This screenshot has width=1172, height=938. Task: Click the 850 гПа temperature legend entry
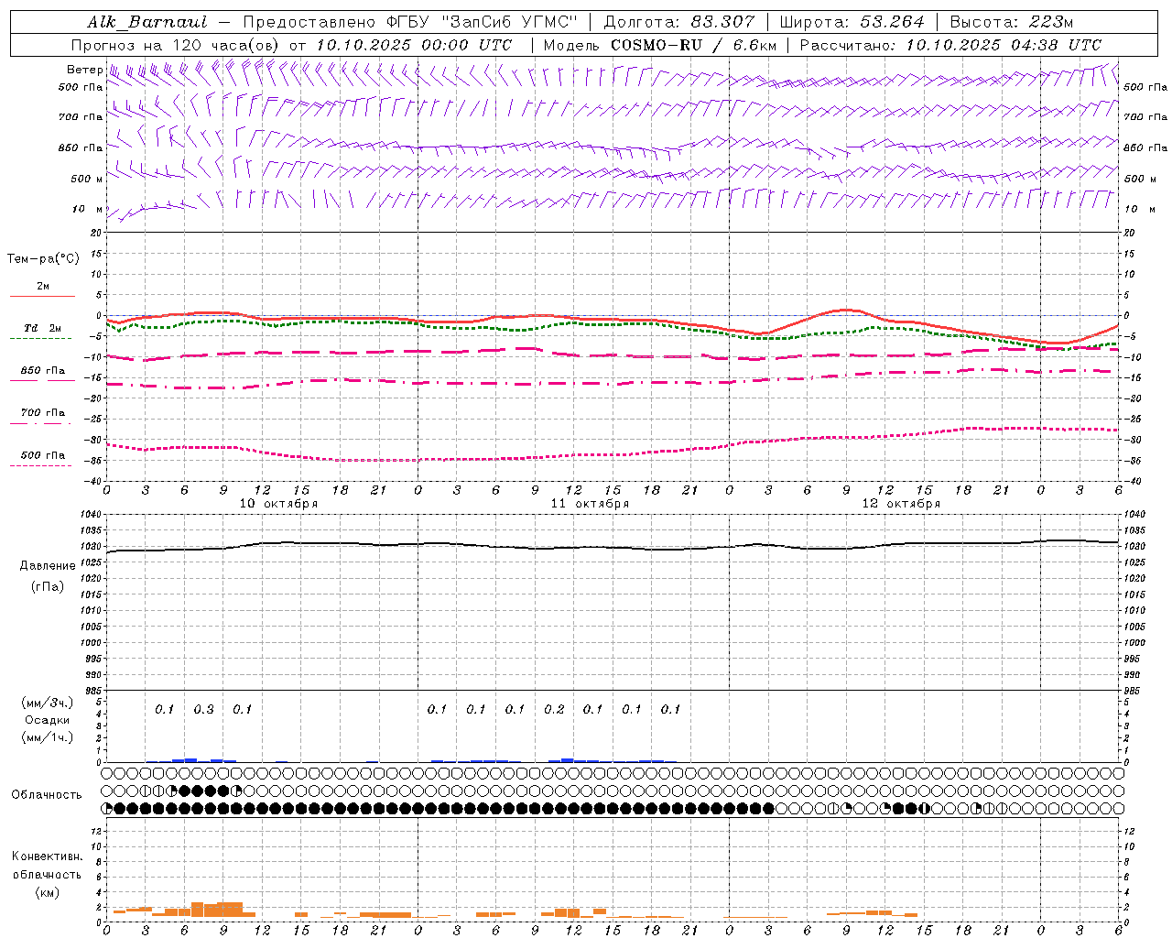point(42,371)
